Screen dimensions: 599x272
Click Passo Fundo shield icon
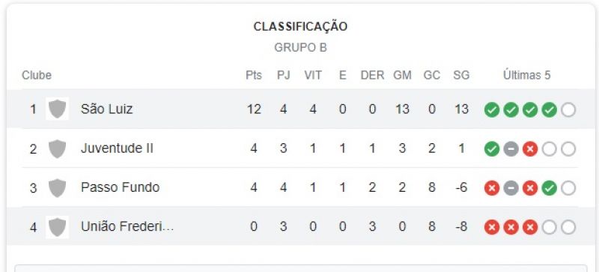tap(58, 188)
